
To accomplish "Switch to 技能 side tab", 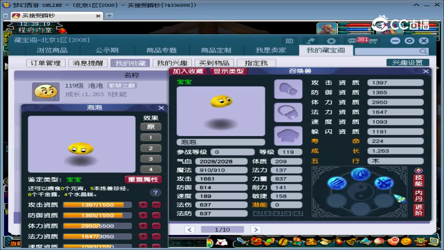I will pyautogui.click(x=419, y=181).
